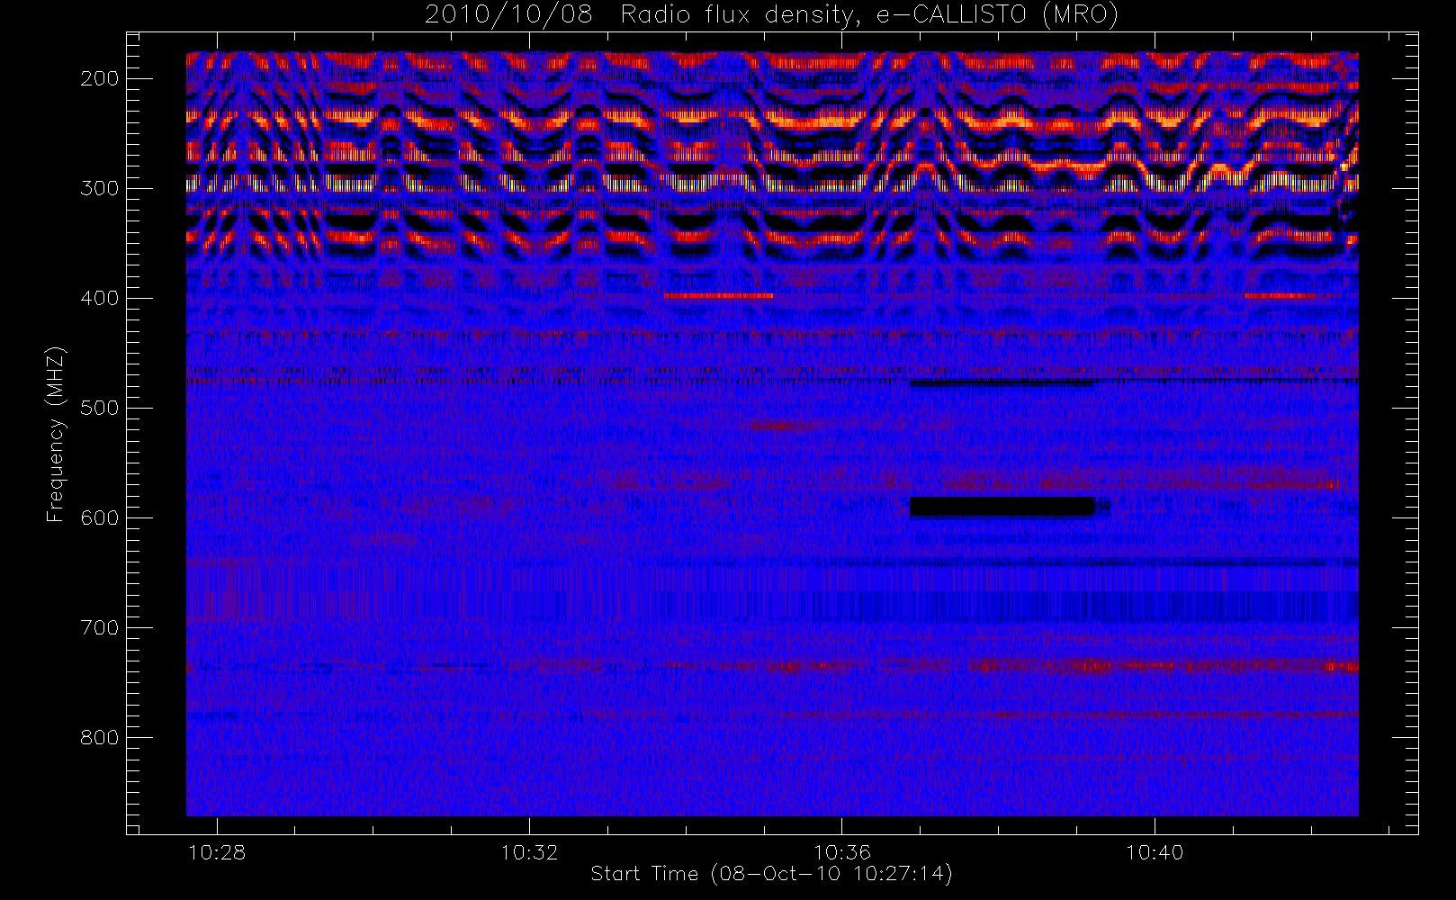Click the 'Frequency (MHZ)' axis label

coord(56,434)
